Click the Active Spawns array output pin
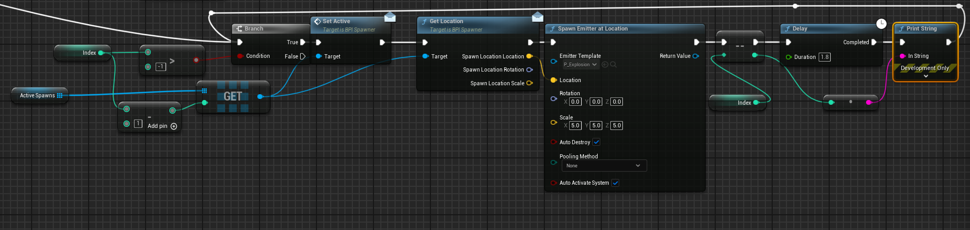The image size is (970, 230). pyautogui.click(x=60, y=96)
